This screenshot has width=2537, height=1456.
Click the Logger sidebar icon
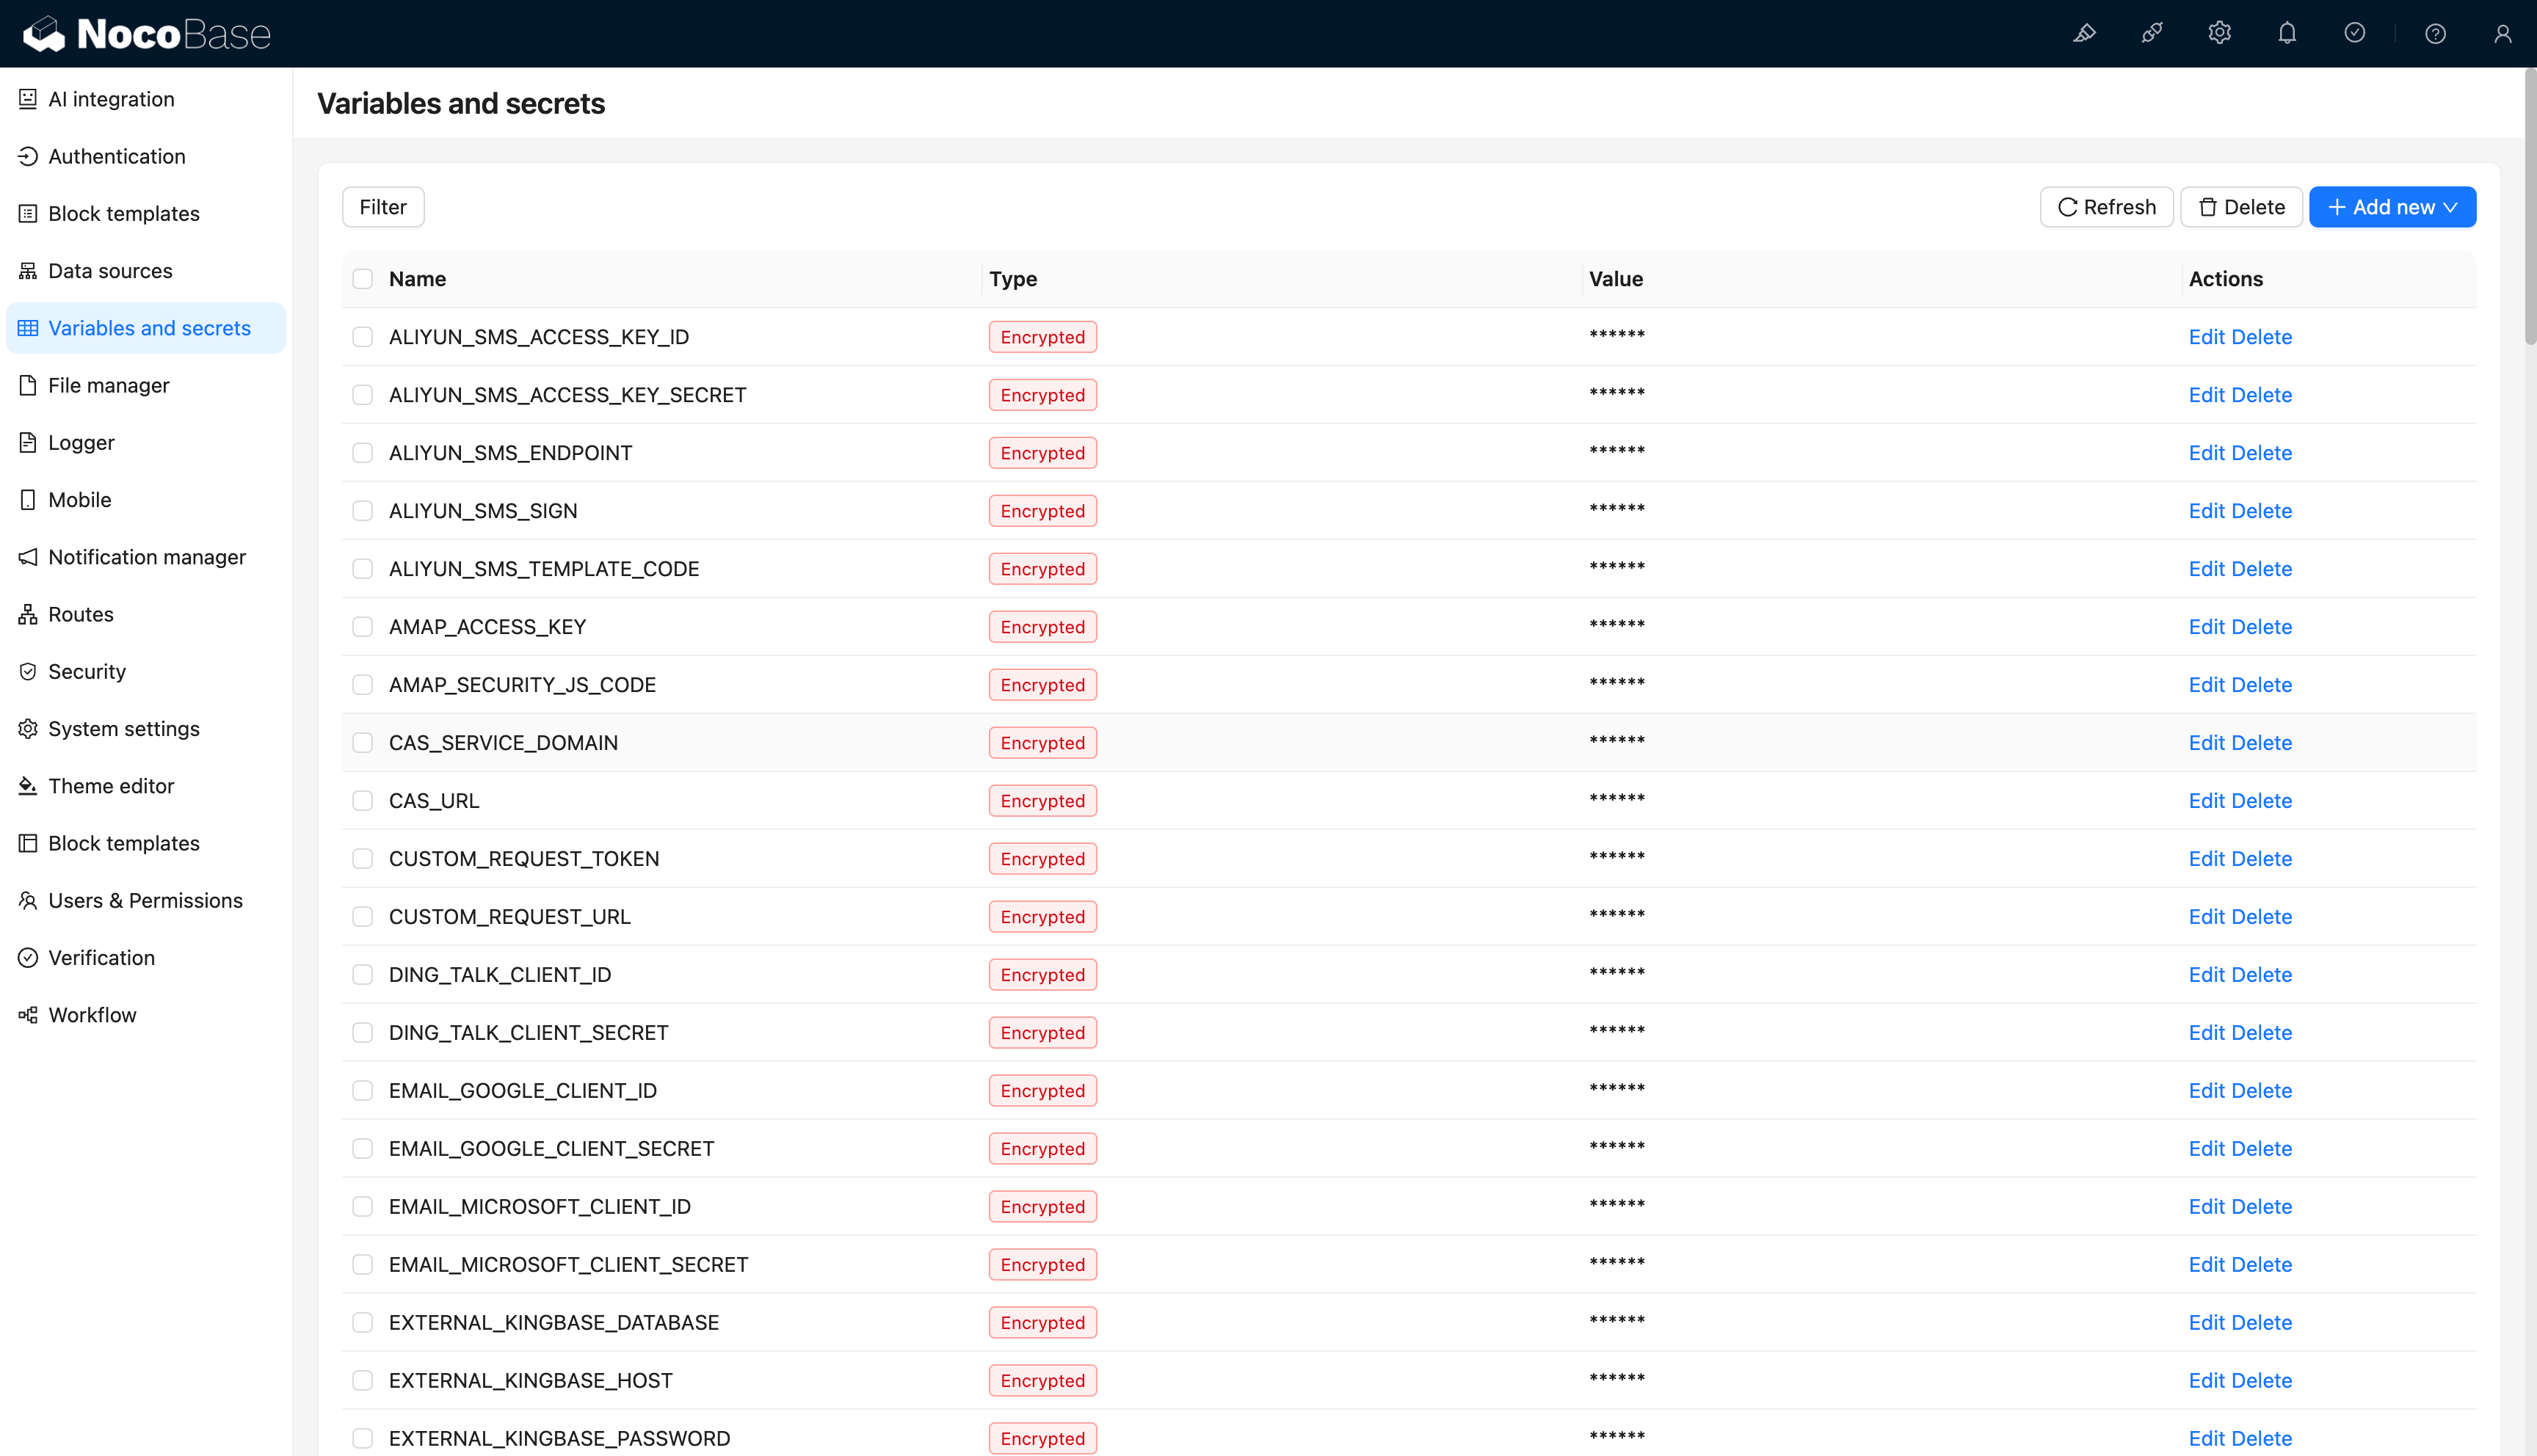point(28,442)
